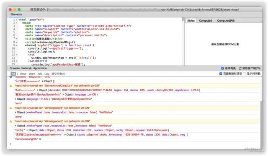Collapse the catch block fold arrow on line 14
The image size is (268, 156).
(16, 61)
